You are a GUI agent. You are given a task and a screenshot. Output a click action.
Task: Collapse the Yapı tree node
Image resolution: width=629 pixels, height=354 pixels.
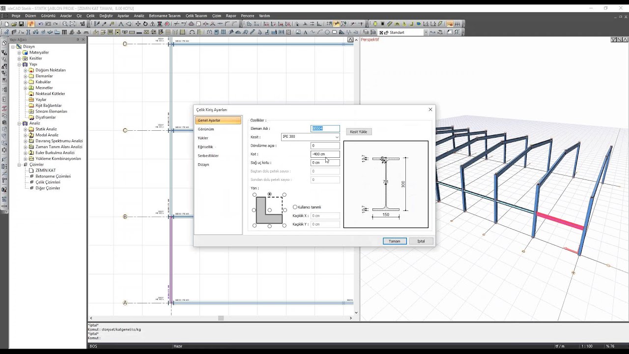pos(19,64)
